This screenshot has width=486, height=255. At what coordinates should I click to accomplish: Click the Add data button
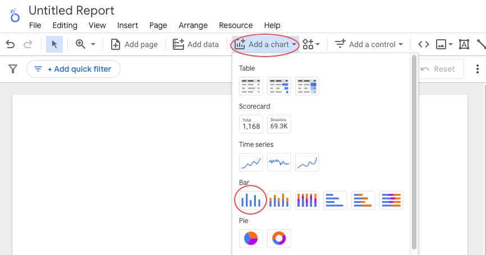pyautogui.click(x=195, y=45)
